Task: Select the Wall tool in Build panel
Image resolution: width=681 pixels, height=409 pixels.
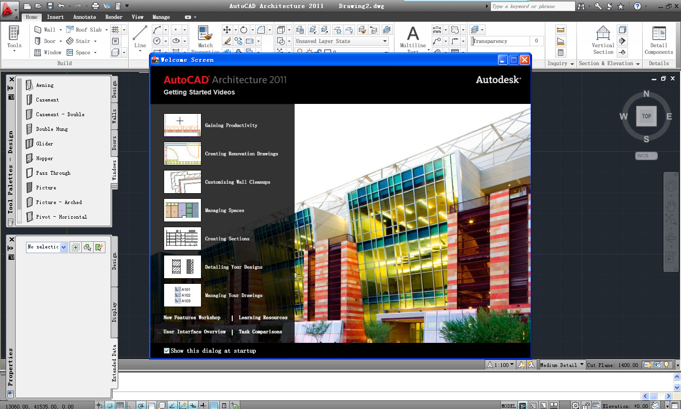Action: tap(46, 29)
